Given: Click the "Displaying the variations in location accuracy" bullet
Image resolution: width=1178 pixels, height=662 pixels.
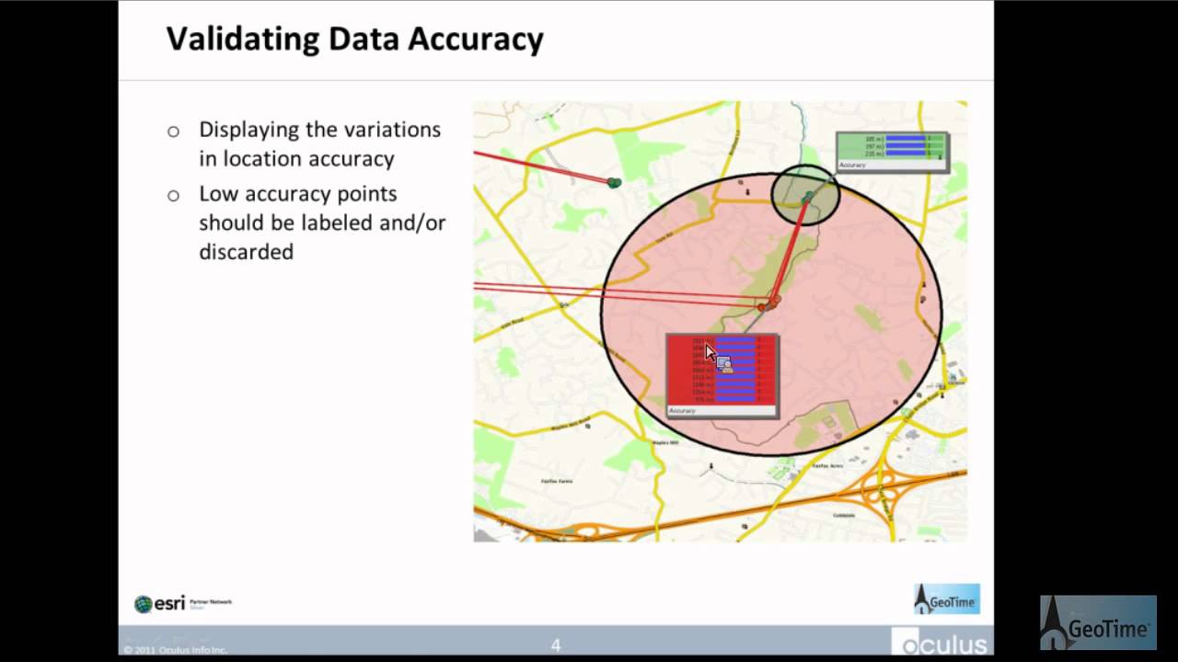Looking at the screenshot, I should (x=319, y=143).
